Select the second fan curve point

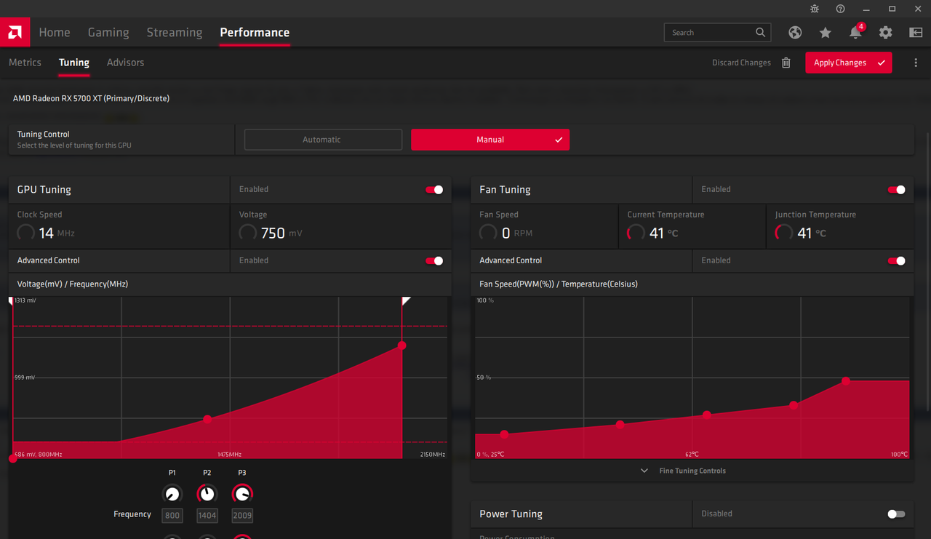coord(620,425)
